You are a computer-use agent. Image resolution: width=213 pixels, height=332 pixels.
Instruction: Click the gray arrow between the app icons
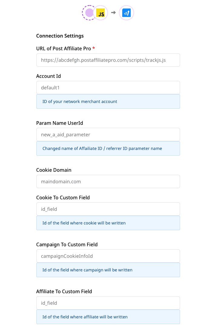click(x=113, y=13)
